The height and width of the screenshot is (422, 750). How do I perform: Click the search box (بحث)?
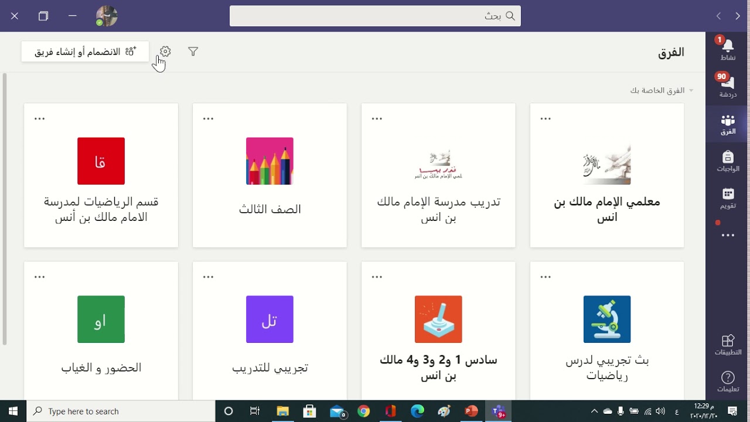[x=375, y=16]
